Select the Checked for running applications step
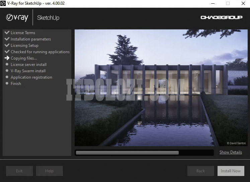250x182 pixels. (x=40, y=52)
